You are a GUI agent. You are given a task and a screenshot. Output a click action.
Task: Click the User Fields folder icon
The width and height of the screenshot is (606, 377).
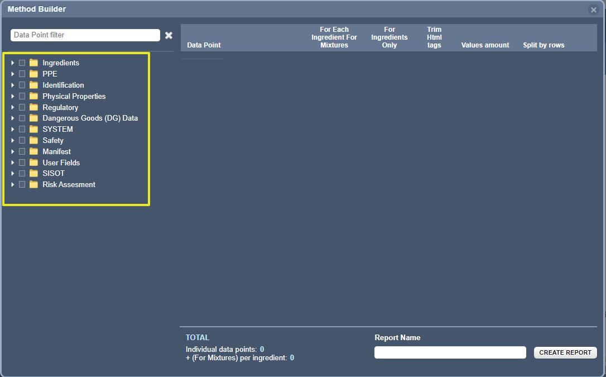tap(33, 162)
